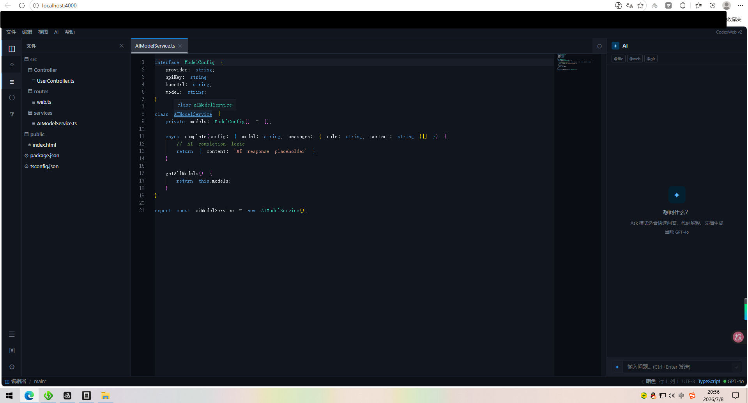Click the circle icon beside editor tabs
748x403 pixels.
pyautogui.click(x=599, y=46)
